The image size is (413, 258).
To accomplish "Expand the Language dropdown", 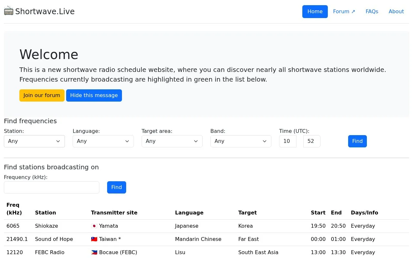I will click(103, 141).
